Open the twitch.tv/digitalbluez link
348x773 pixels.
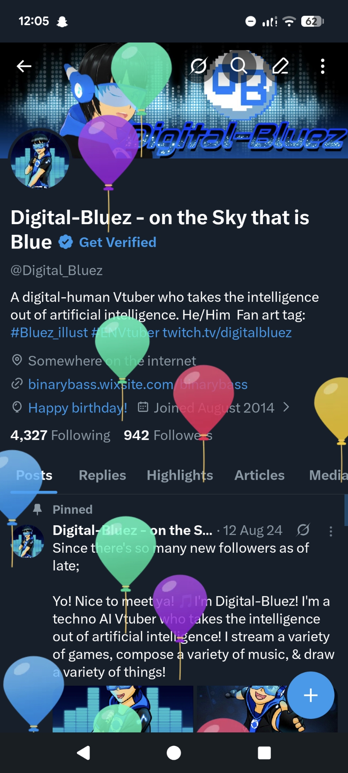(x=227, y=332)
